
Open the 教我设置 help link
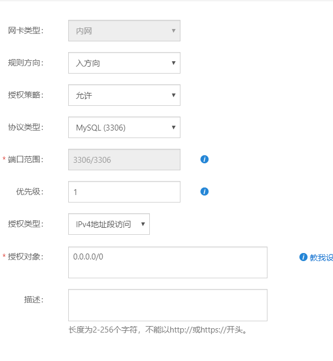click(321, 257)
